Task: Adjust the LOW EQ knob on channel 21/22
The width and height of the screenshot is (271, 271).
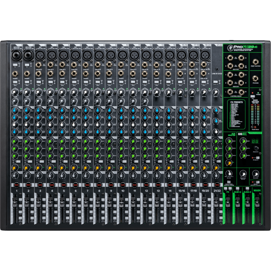Action: 215,132
